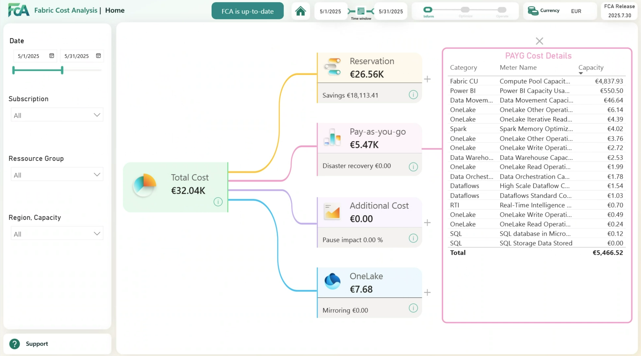Screen dimensions: 641x356
Task: Click the Home house icon
Action: [x=300, y=11]
